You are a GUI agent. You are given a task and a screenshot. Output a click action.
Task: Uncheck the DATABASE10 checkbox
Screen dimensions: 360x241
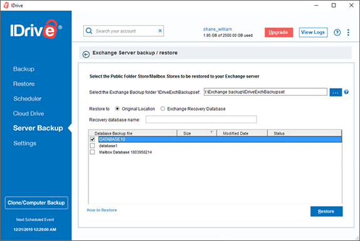[x=92, y=140]
